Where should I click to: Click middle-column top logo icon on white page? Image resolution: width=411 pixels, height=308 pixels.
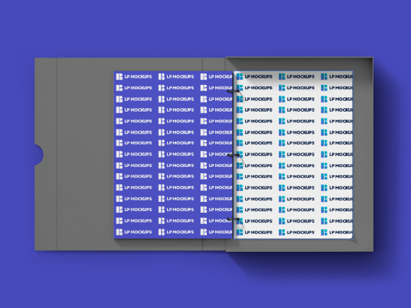click(282, 77)
